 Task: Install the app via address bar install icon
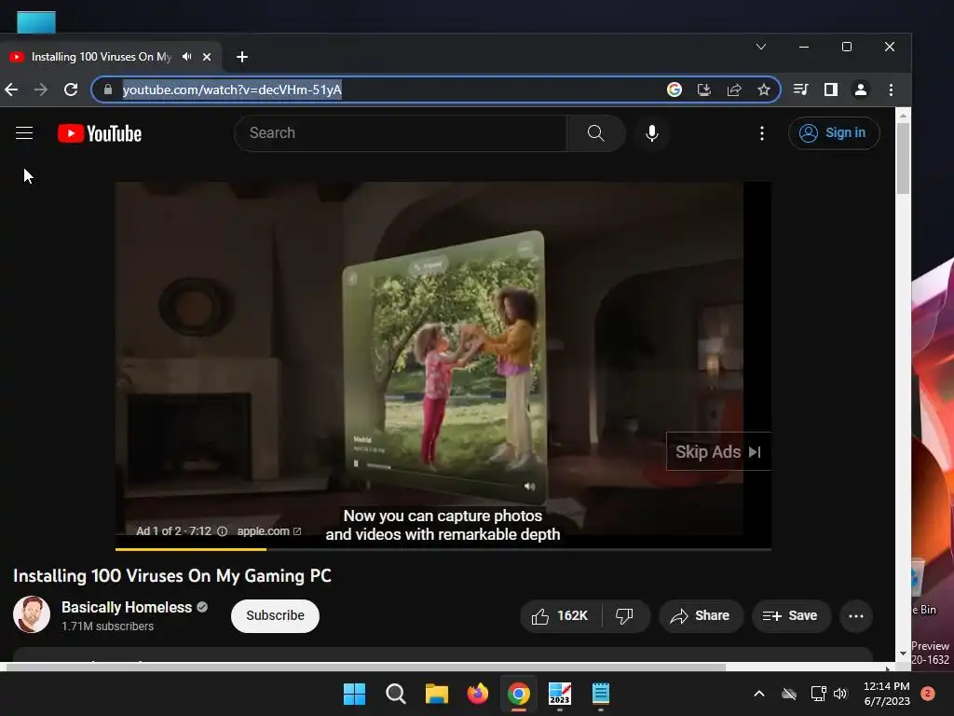point(704,89)
